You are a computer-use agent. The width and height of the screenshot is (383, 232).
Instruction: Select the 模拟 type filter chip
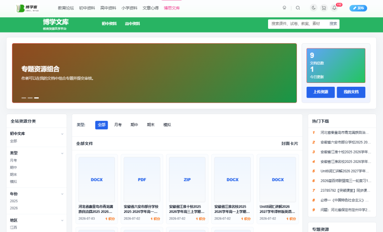pos(167,125)
